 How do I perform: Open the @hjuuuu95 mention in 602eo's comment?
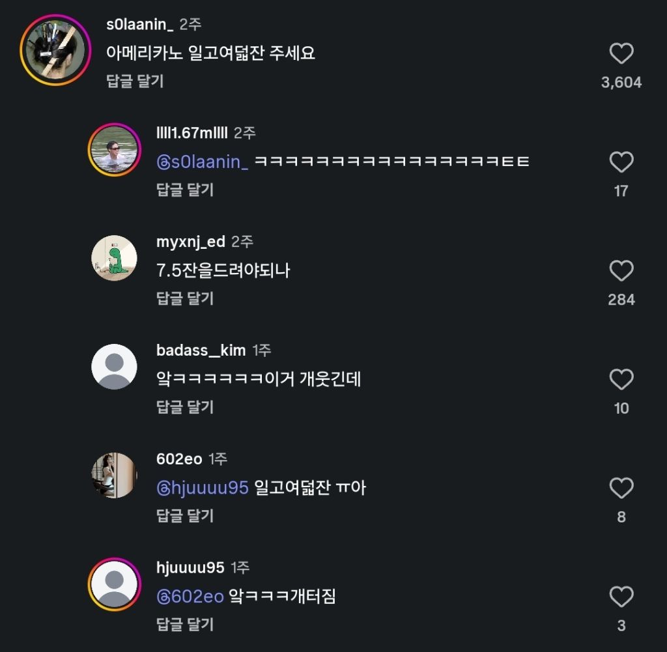click(203, 488)
